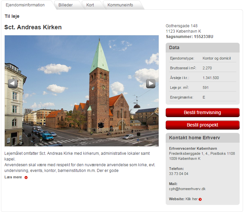
Task: Show the previous photo with left arrow
Action: pyautogui.click(x=13, y=84)
